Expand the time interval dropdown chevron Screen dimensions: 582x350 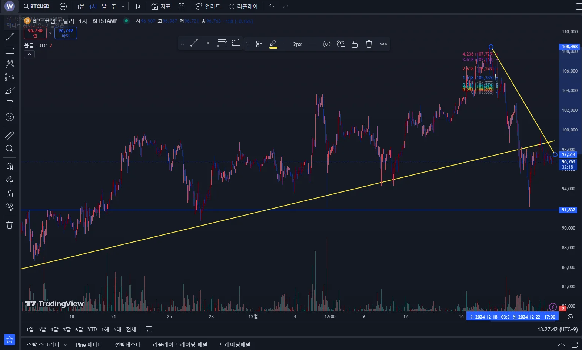click(123, 6)
